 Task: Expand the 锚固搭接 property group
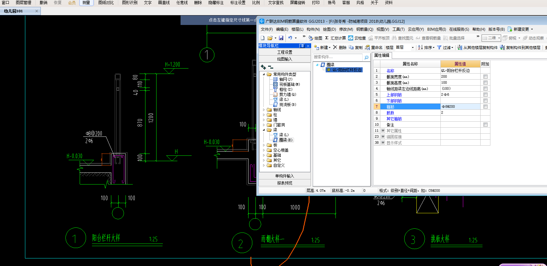click(x=383, y=136)
